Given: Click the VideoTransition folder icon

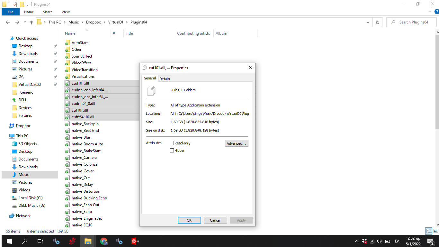Looking at the screenshot, I should pyautogui.click(x=67, y=70).
